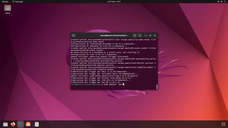Click the 'Elaborazione dei trigger per man-db' line
The image size is (228, 128).
point(97,82)
